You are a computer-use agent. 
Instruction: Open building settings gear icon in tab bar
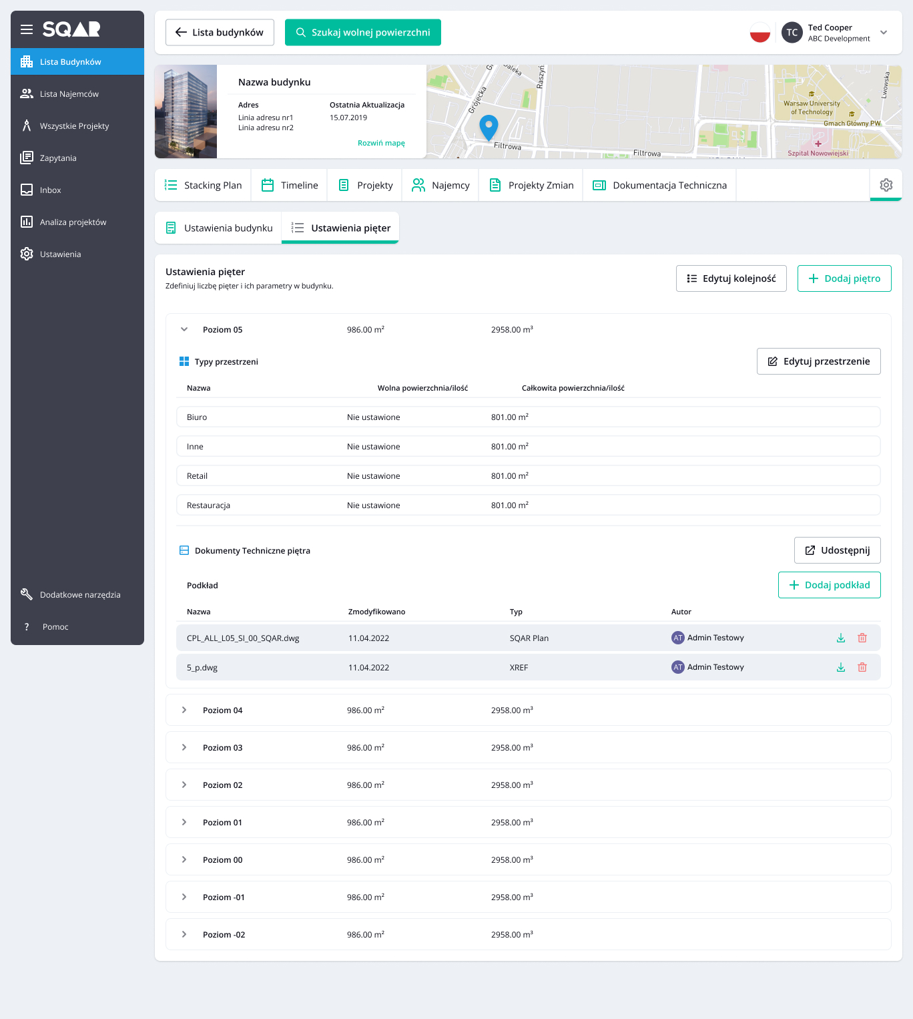click(x=886, y=185)
